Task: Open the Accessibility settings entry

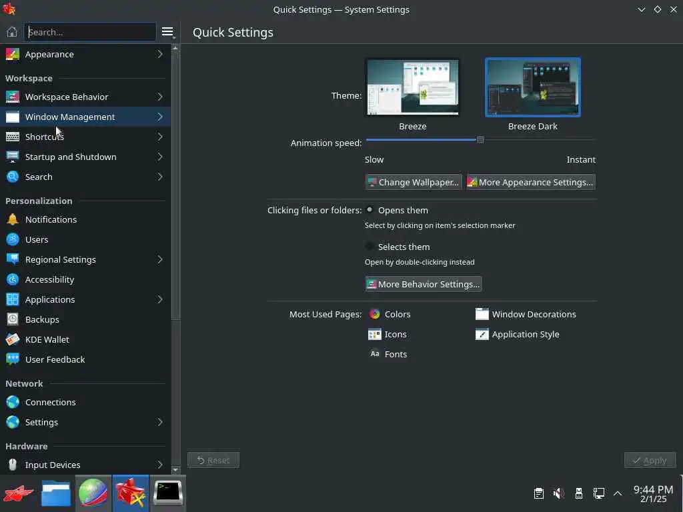Action: (x=85, y=279)
